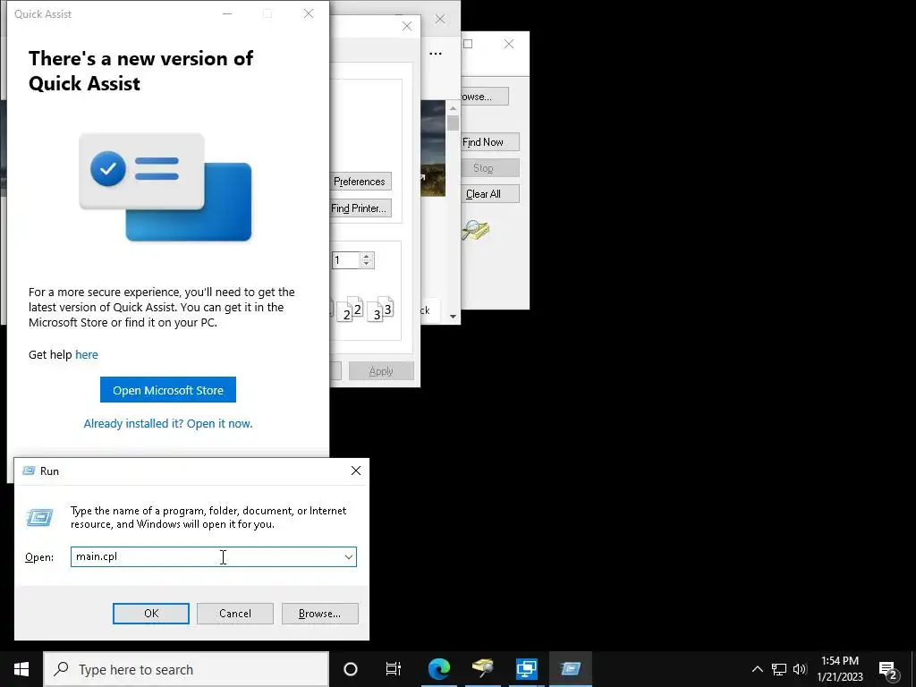Screen dimensions: 916x687
Task: Switch to the Run taskbar icon
Action: (570, 669)
